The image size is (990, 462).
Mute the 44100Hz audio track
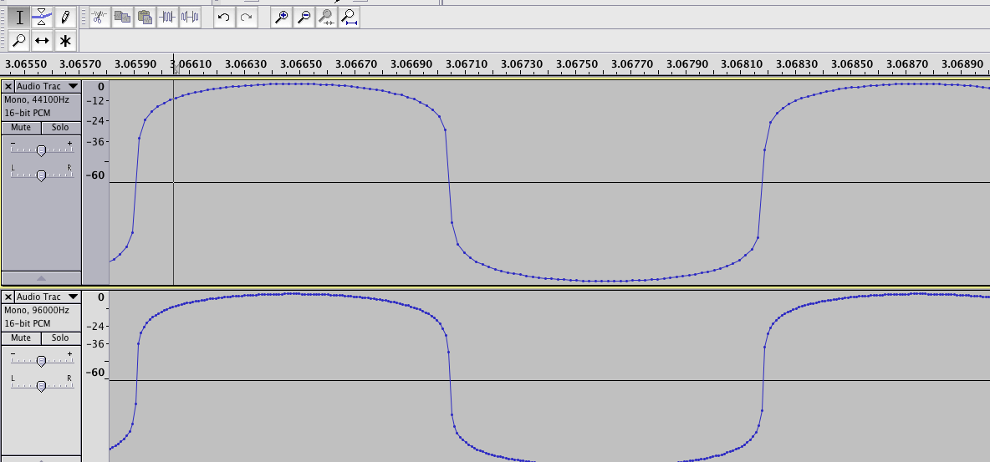(x=21, y=128)
